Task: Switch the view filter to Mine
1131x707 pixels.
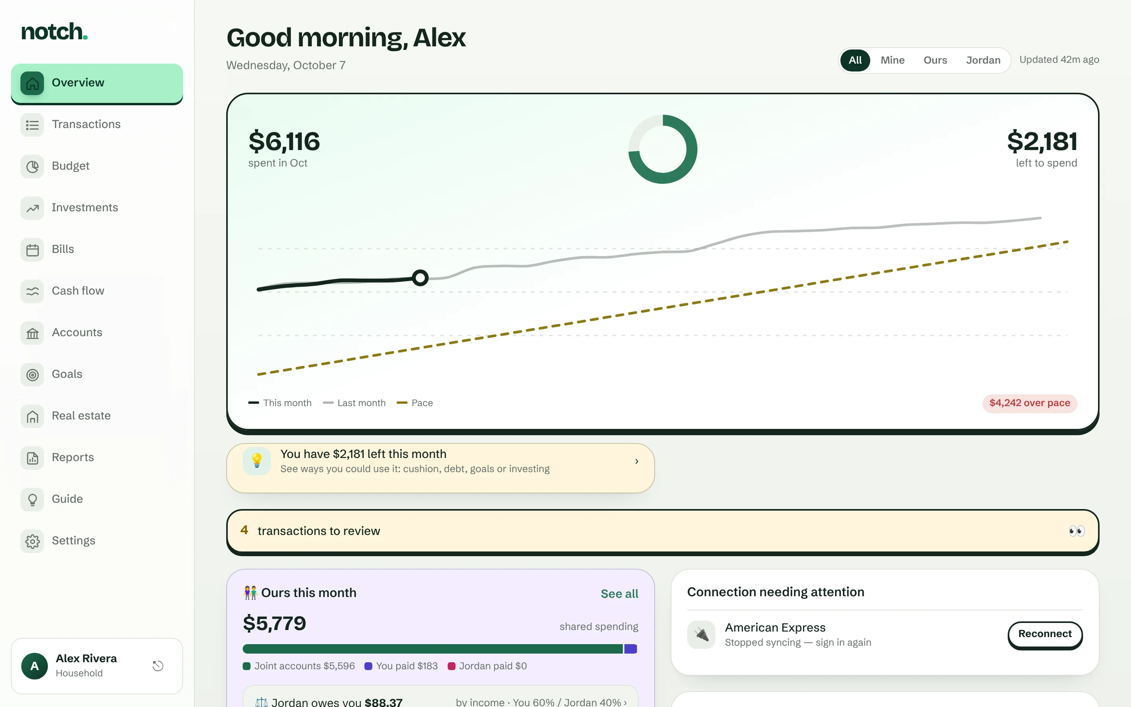Action: (x=892, y=60)
